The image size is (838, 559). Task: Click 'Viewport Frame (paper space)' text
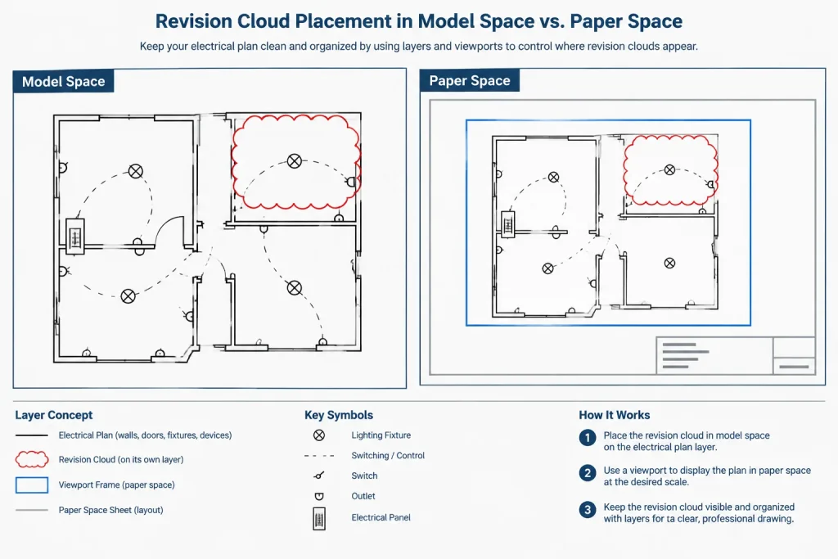[x=116, y=485]
